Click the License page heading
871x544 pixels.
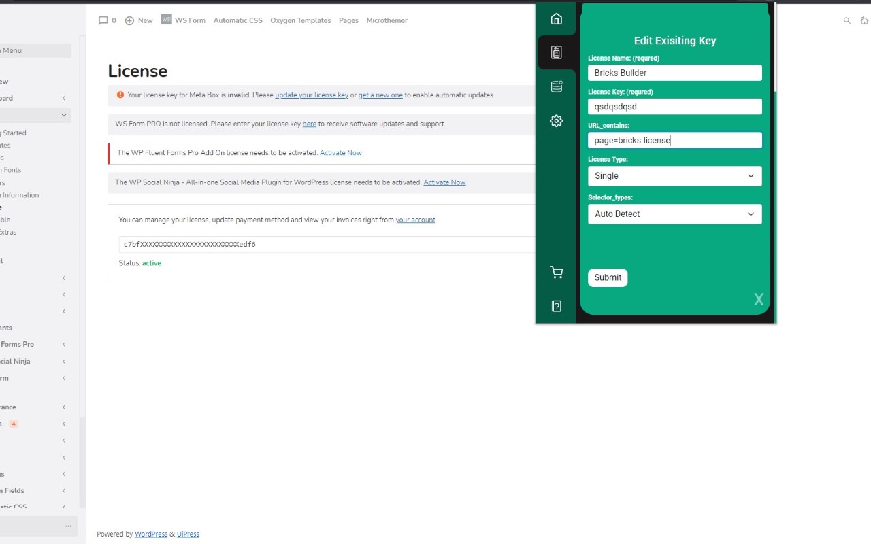(137, 71)
